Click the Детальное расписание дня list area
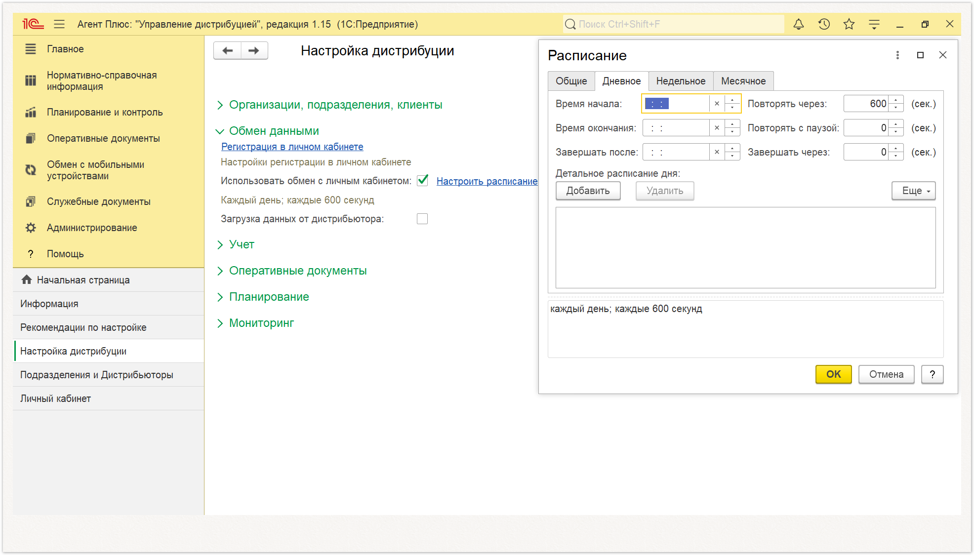The image size is (974, 555). [745, 247]
